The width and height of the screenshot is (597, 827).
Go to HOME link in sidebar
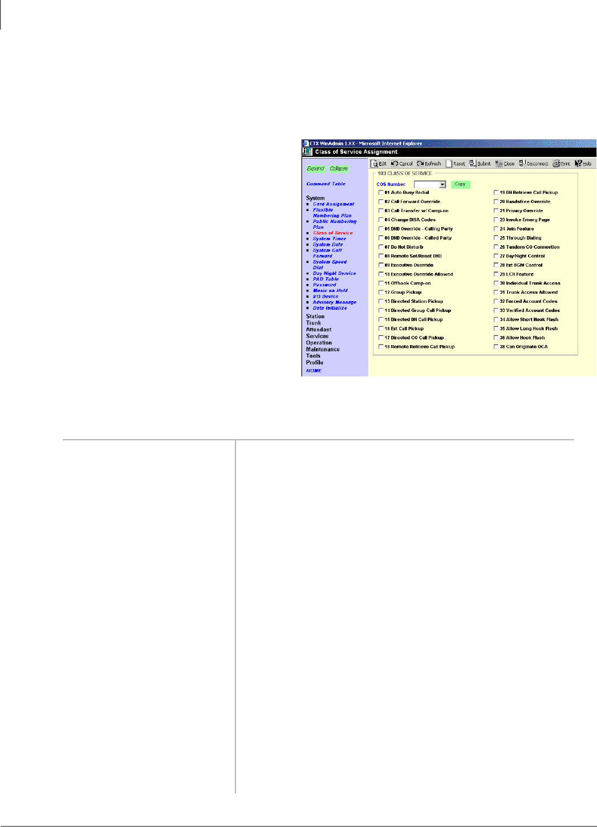point(314,371)
